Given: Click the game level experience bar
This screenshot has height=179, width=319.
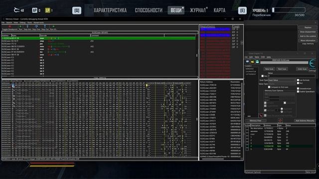Looking at the screenshot, I should tap(289, 10).
